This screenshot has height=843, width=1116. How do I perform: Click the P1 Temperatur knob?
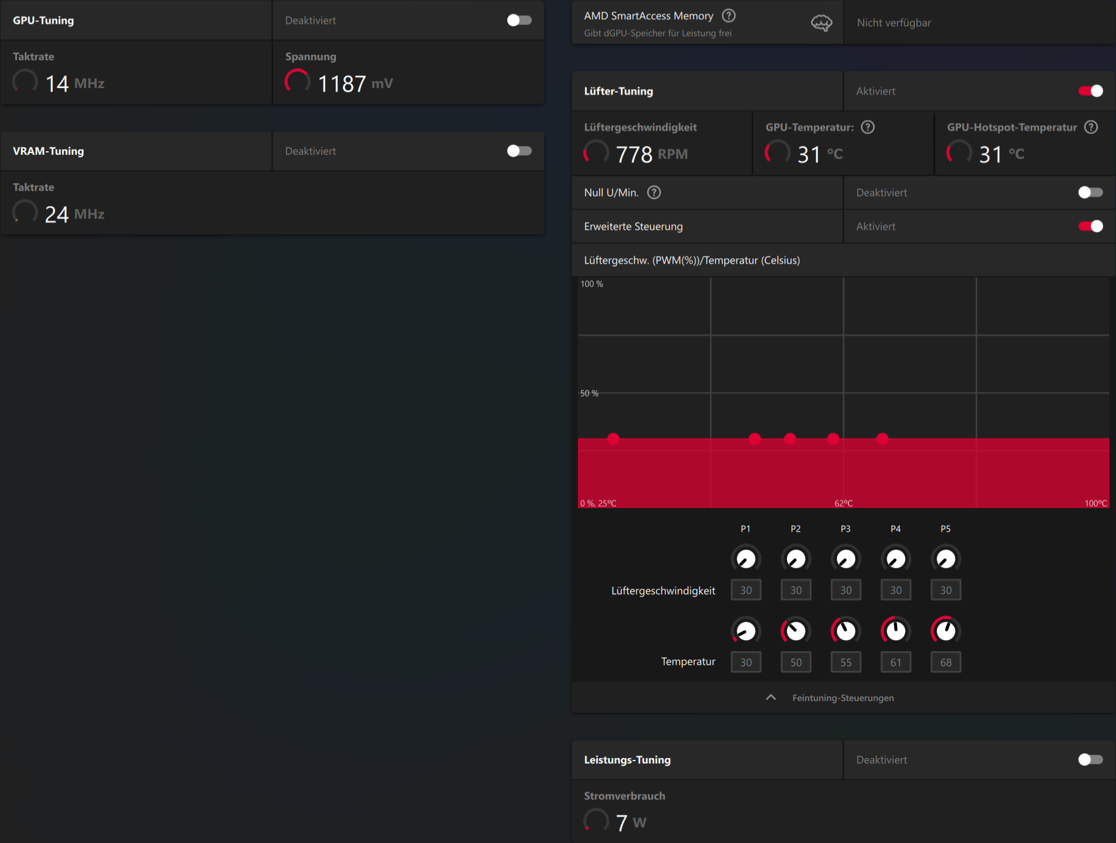[x=746, y=631]
